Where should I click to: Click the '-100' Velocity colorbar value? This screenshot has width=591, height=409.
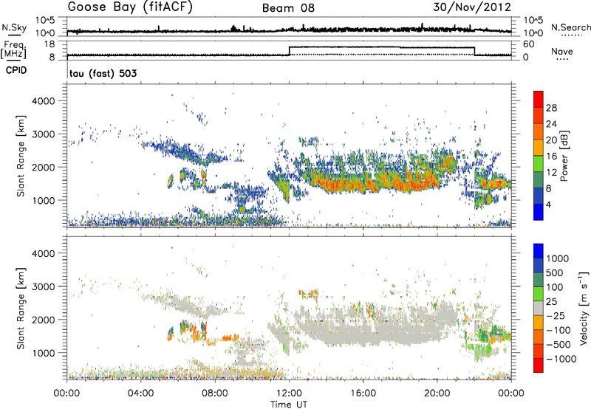tap(557, 330)
